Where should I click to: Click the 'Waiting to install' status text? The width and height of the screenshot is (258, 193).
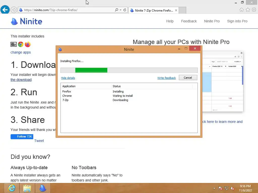(x=123, y=96)
